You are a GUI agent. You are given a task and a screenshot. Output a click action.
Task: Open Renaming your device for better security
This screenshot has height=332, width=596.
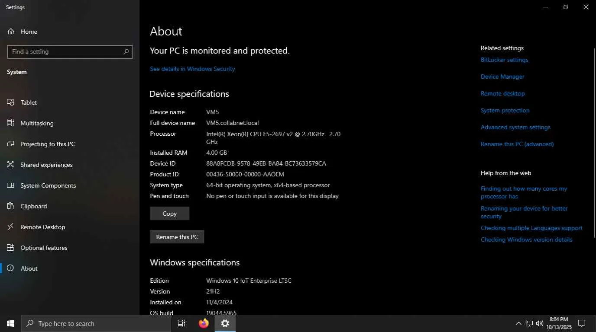pos(524,212)
